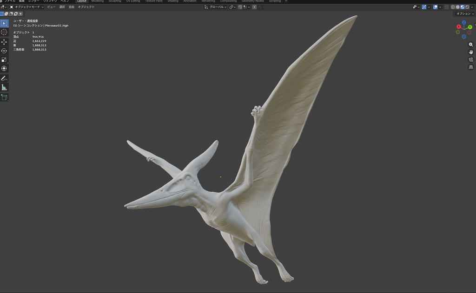The width and height of the screenshot is (476, 293).
Task: Open the object visibility filter dropdown
Action: (416, 7)
